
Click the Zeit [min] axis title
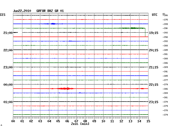point(80,124)
